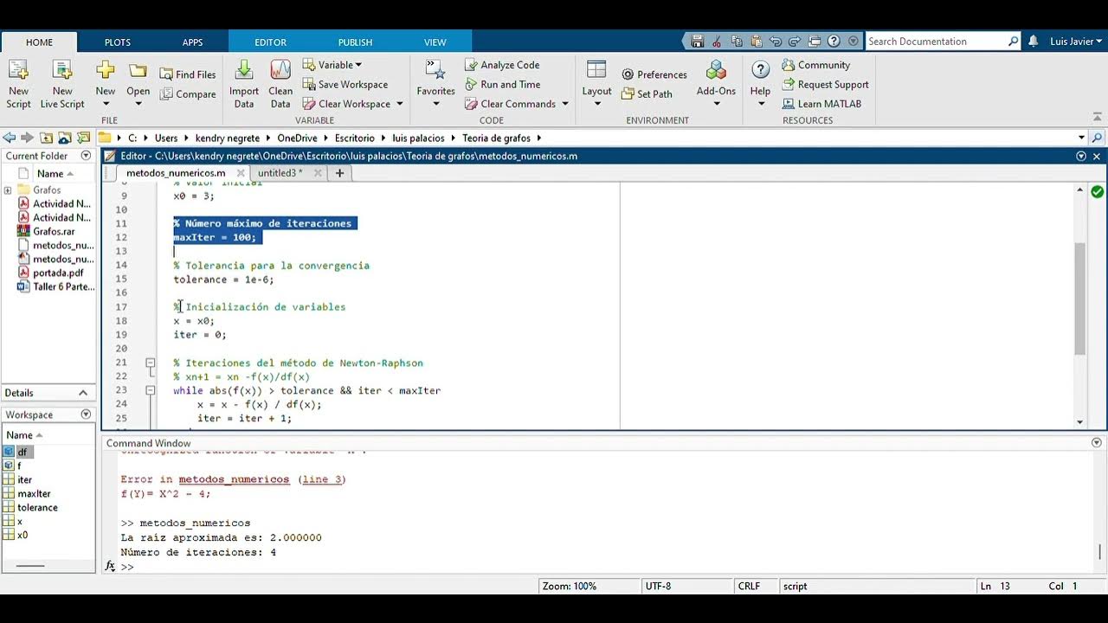Image resolution: width=1108 pixels, height=623 pixels.
Task: Switch to the APPS tab
Action: 192,42
